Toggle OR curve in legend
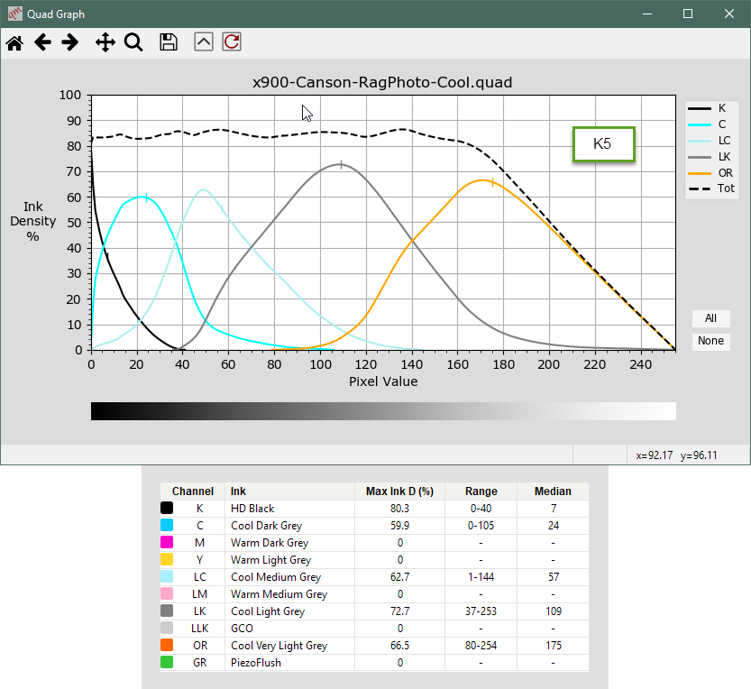Screen dimensions: 751x689 pos(710,173)
